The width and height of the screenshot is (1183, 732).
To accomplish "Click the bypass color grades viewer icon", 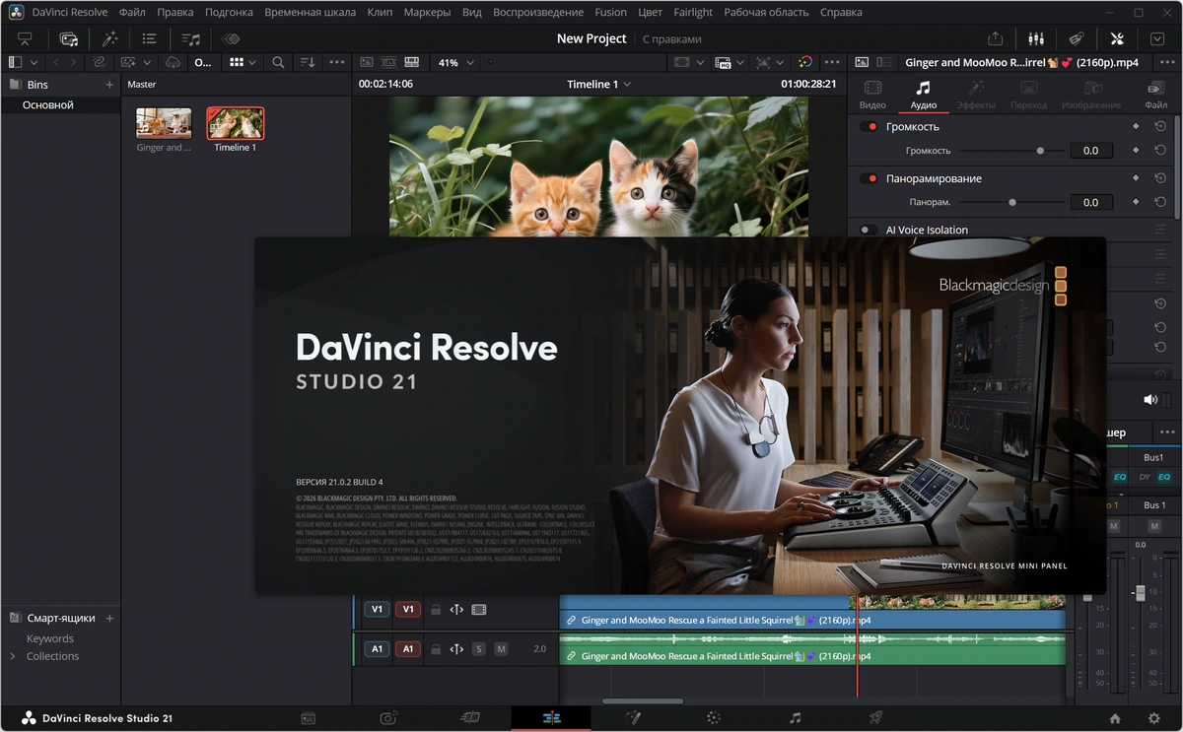I will coord(805,62).
